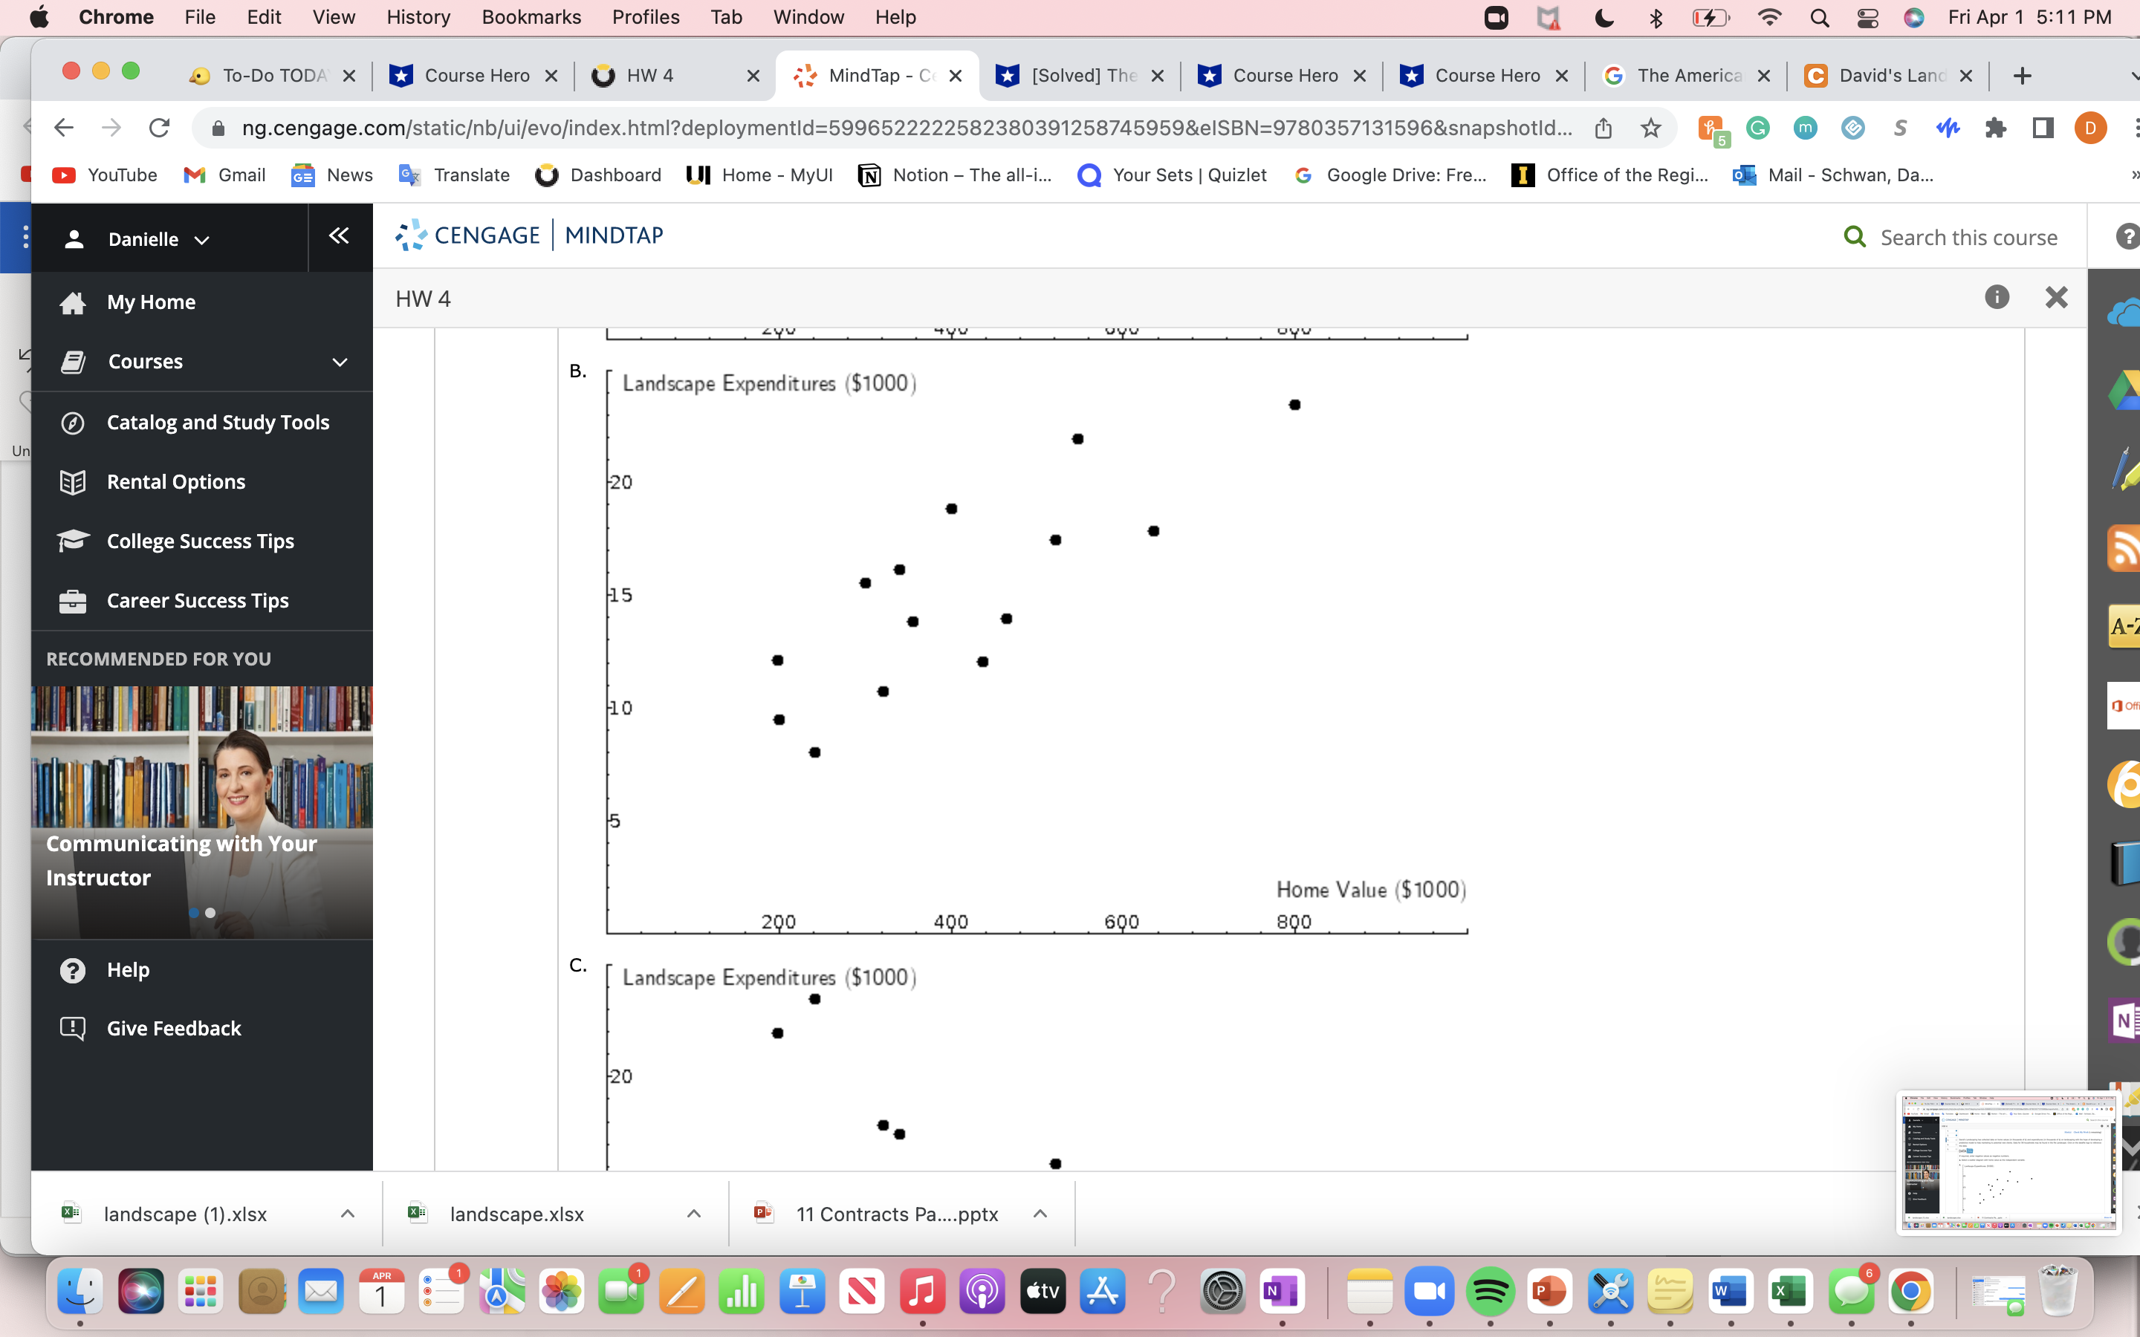Click the RSS feed icon on the right edge
Image resolution: width=2140 pixels, height=1337 pixels.
pyautogui.click(x=2126, y=548)
